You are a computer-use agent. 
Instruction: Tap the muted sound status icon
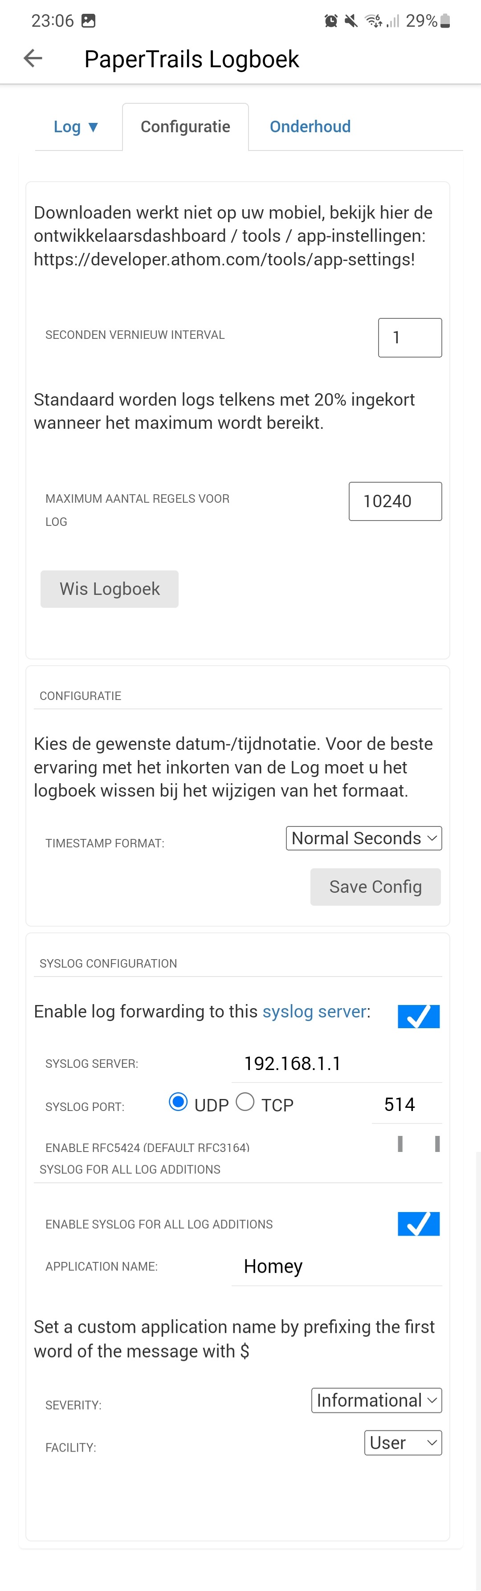pos(351,21)
